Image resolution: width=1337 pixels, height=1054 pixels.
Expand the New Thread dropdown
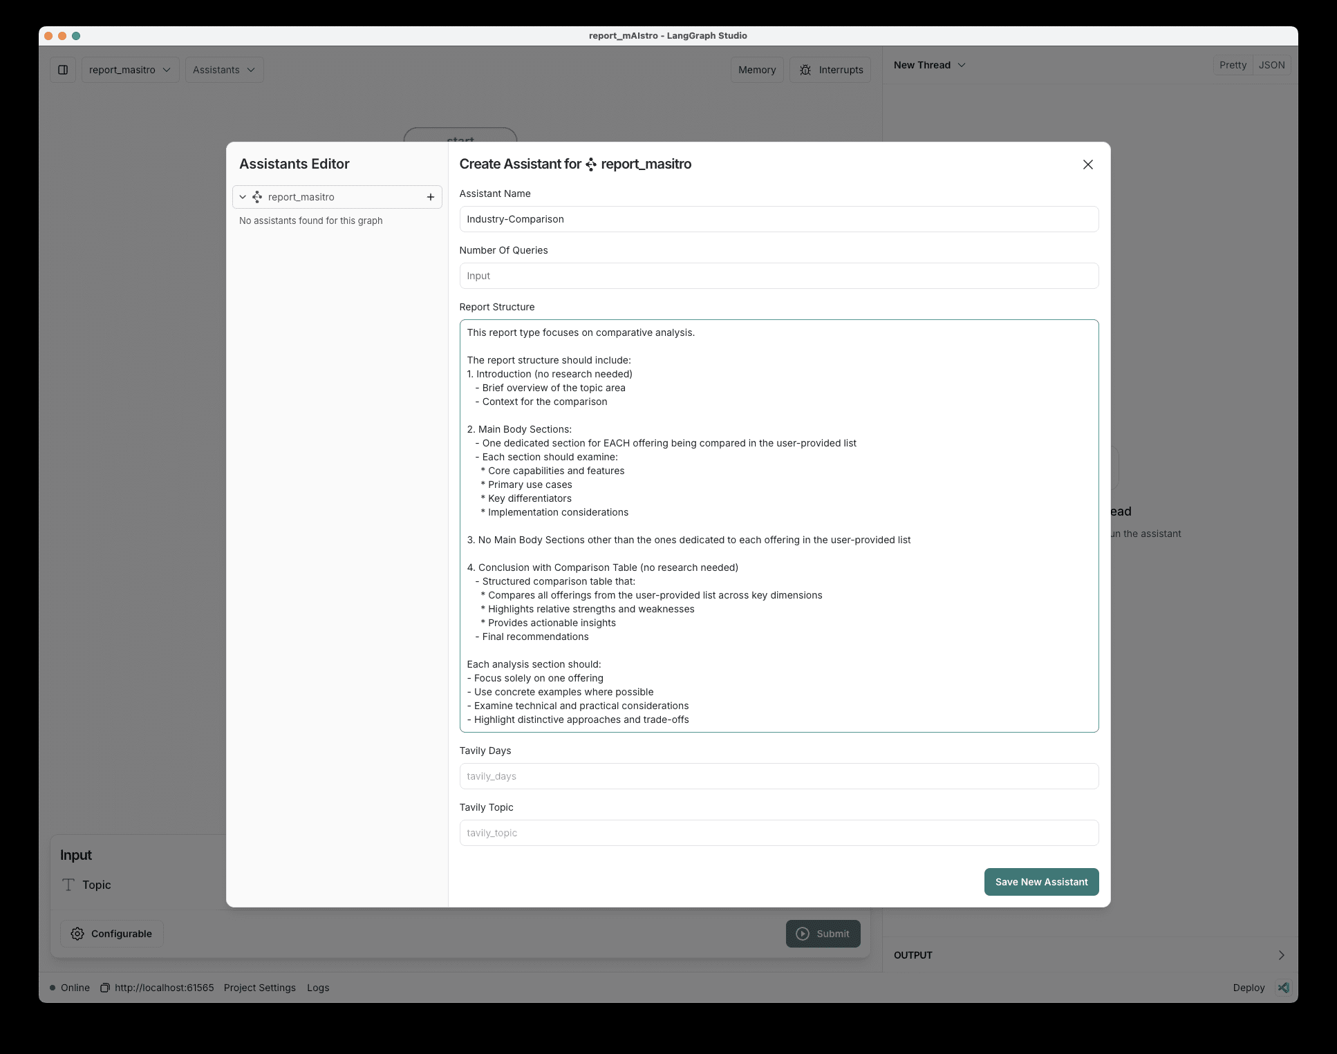(960, 64)
